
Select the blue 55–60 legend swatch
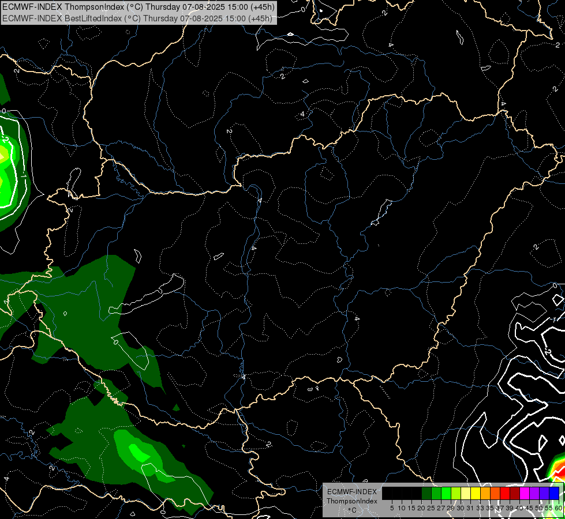pyautogui.click(x=554, y=493)
